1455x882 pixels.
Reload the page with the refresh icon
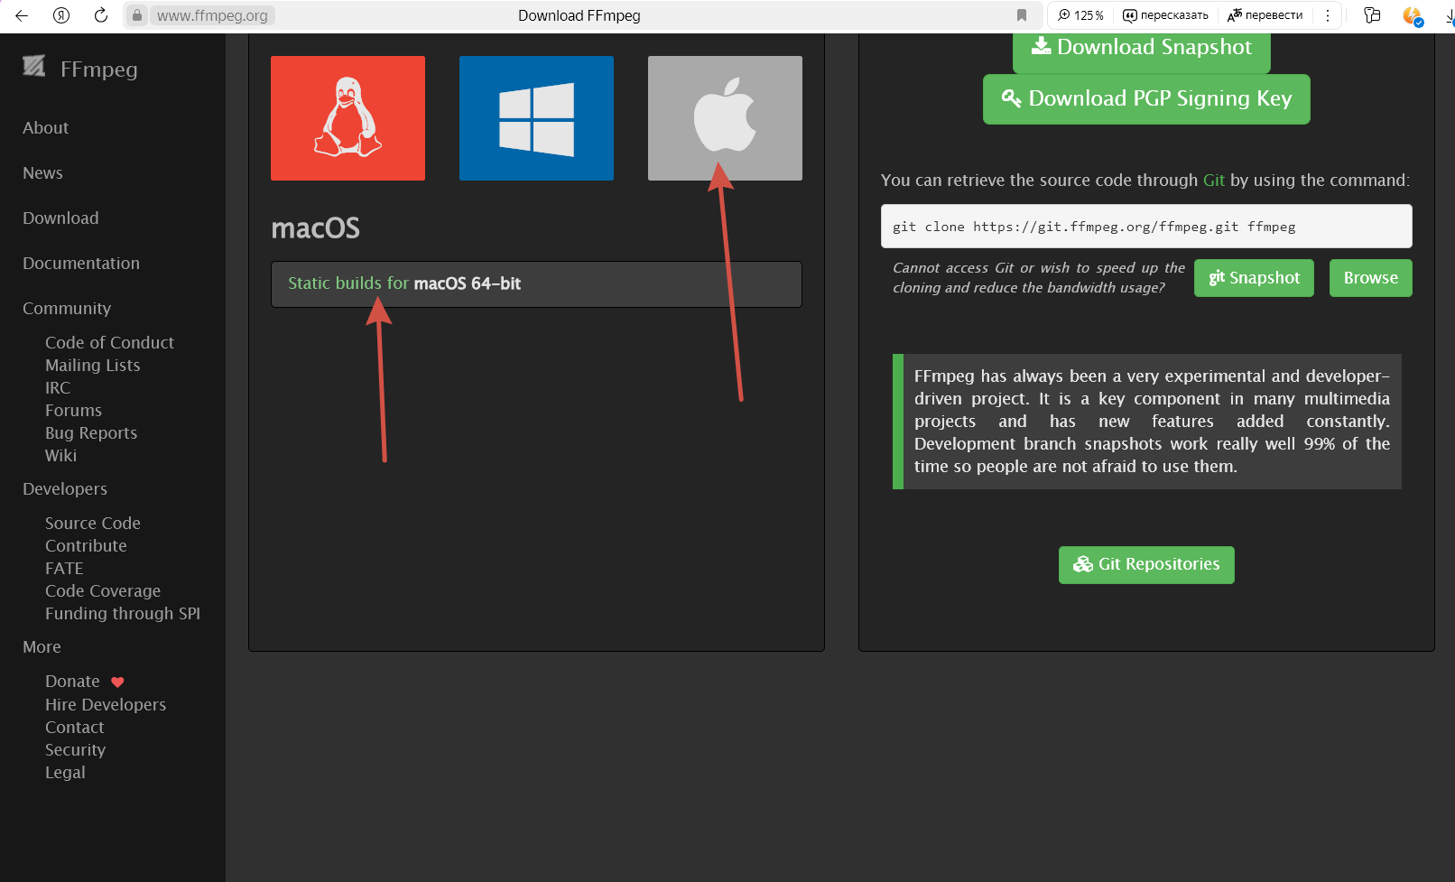click(x=101, y=15)
